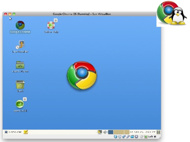Click the display monitor applet in panel

tap(100, 132)
